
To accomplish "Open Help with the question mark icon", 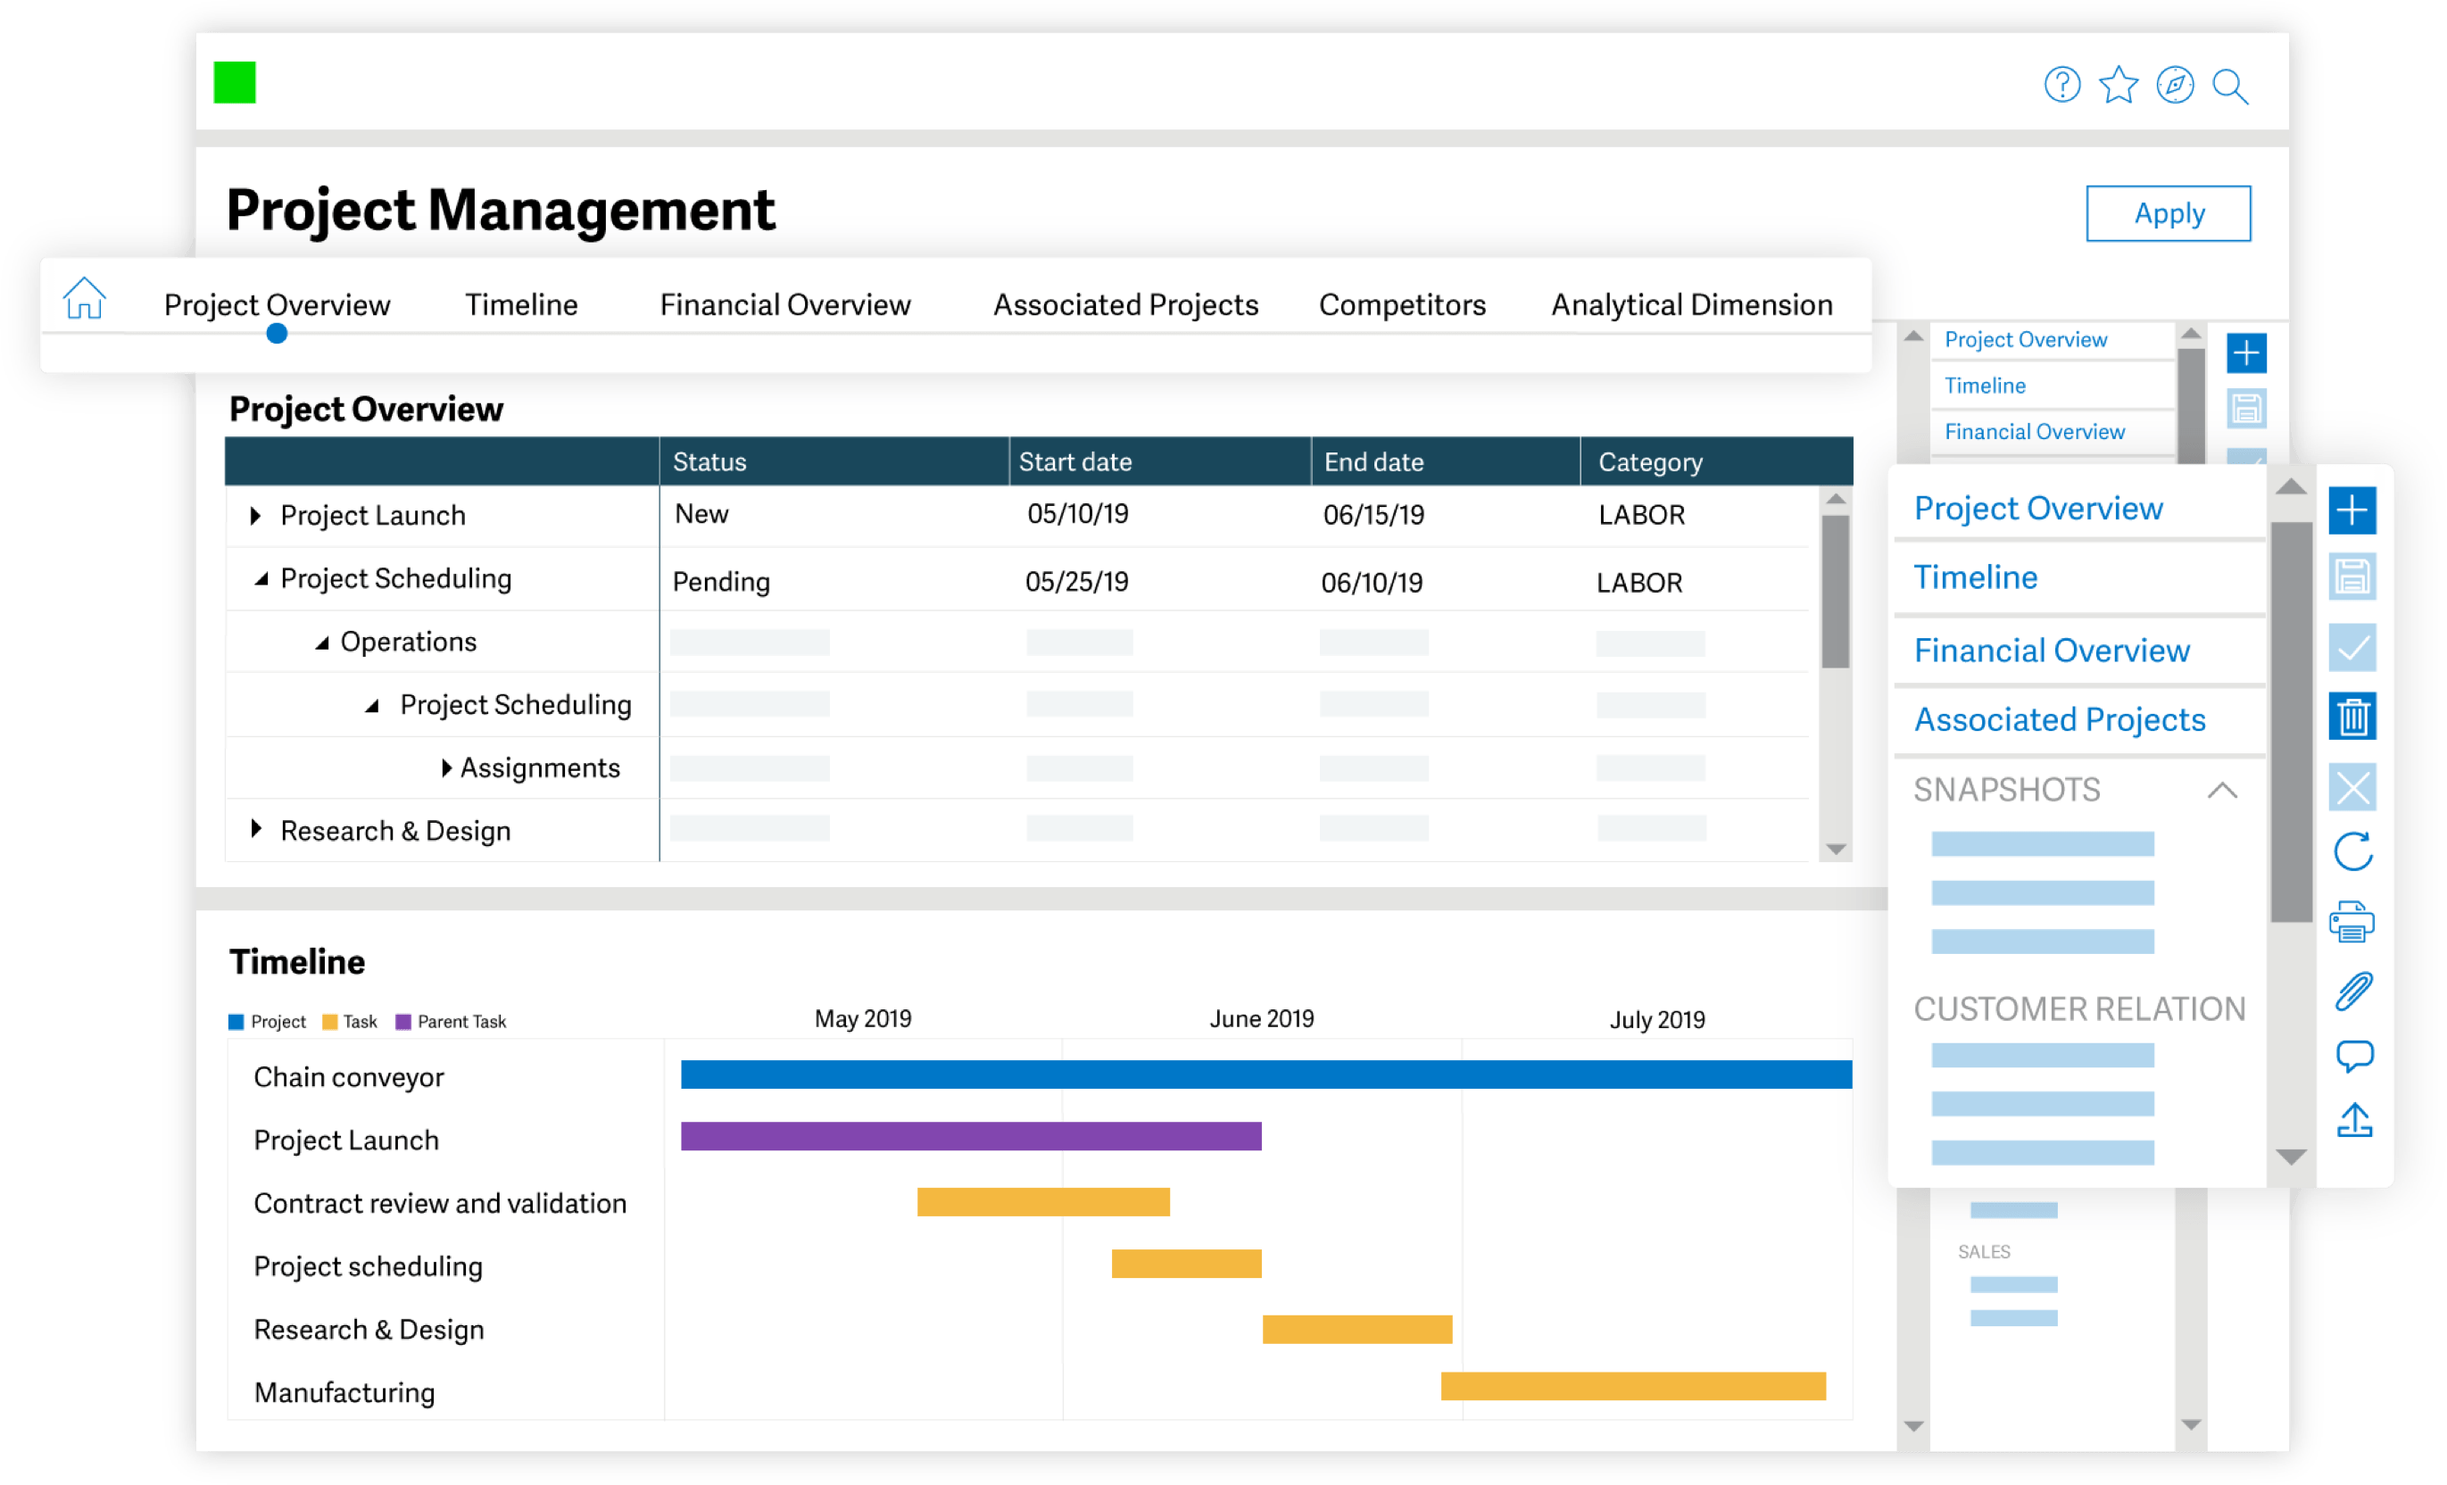I will [2062, 86].
